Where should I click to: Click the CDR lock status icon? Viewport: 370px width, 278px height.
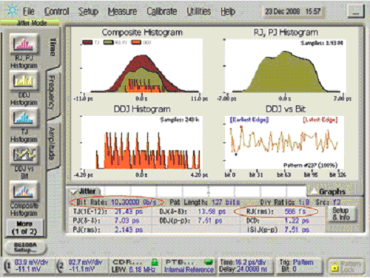pyautogui.click(x=155, y=262)
